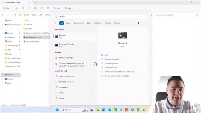Expand the Network tree node
The height and width of the screenshot is (113, 201).
(3, 79)
